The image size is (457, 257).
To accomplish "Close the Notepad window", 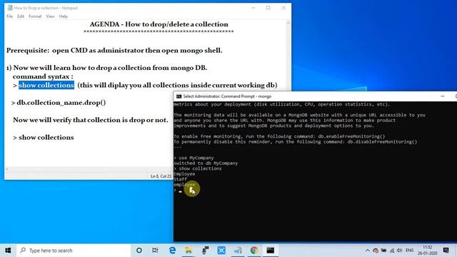I will click(x=283, y=8).
